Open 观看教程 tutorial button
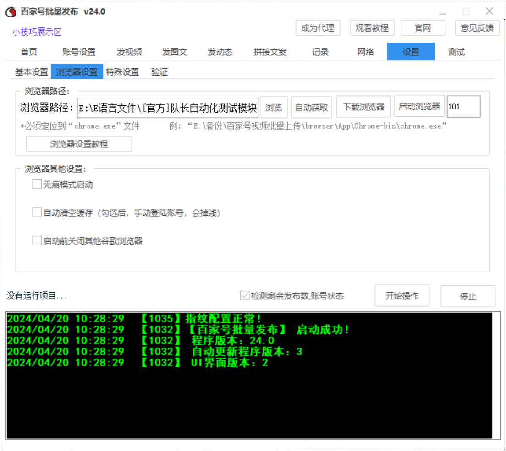 coord(372,28)
